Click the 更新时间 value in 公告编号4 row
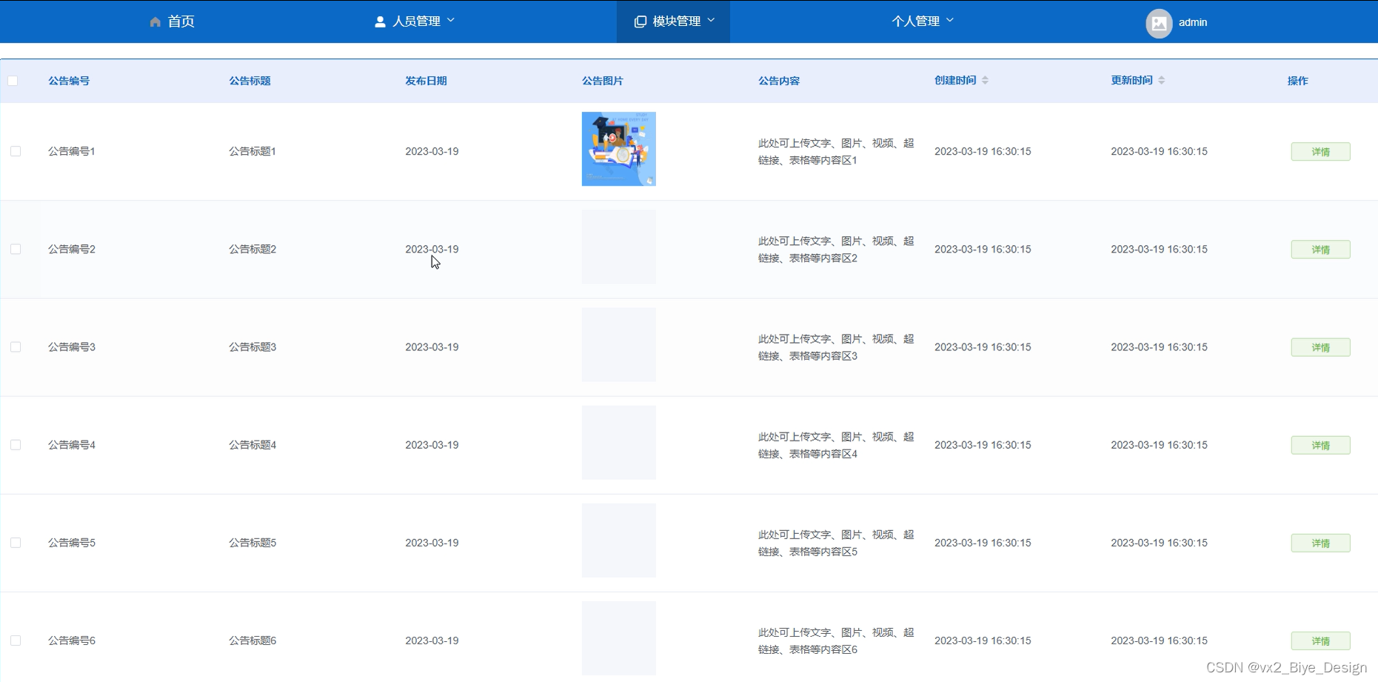Image resolution: width=1378 pixels, height=682 pixels. tap(1159, 444)
